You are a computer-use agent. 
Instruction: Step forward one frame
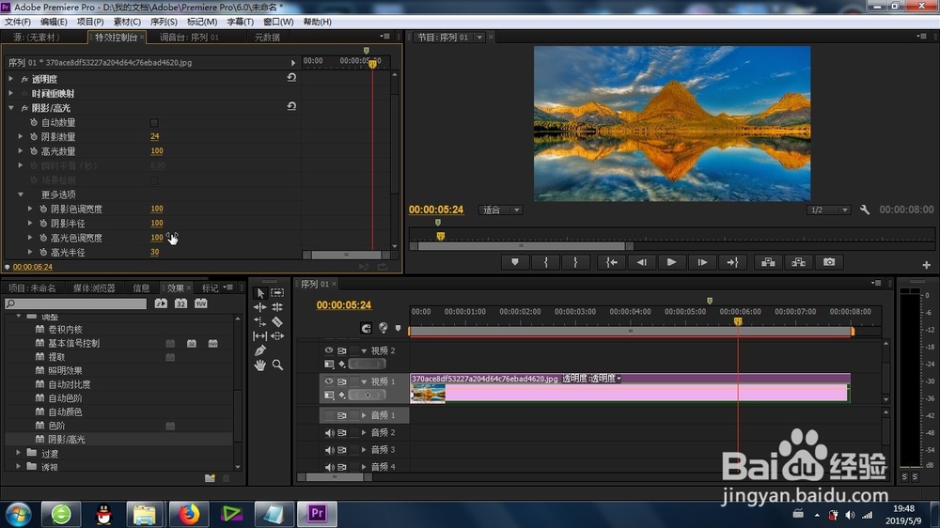pos(702,262)
